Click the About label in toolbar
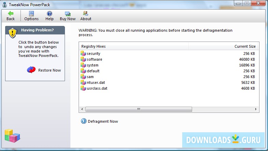This screenshot has height=151, width=268. coord(85,19)
